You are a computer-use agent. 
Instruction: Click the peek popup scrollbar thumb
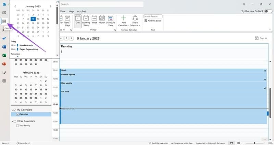[x=57, y=15]
